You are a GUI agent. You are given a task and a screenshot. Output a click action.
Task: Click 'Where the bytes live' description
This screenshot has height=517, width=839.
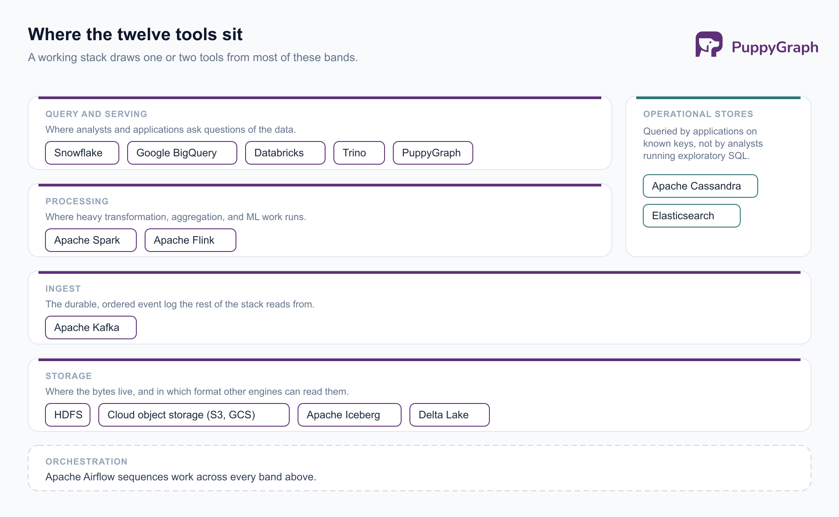[x=197, y=392]
